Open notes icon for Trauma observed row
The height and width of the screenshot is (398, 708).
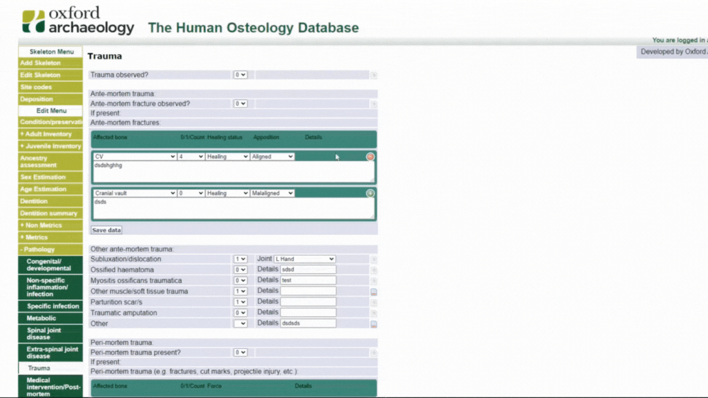point(374,76)
